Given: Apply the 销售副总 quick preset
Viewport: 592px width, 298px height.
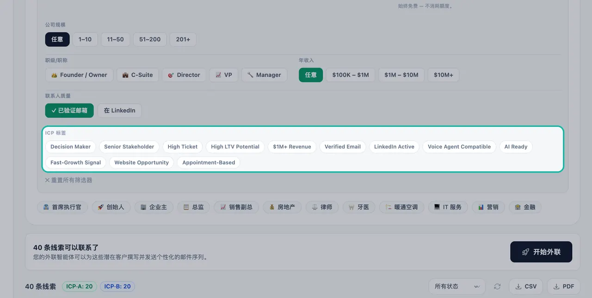Looking at the screenshot, I should pos(236,207).
